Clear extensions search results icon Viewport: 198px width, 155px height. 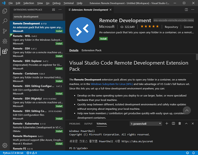54,10
